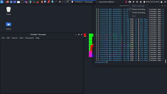Viewport: 167px width, 94px height.
Task: Open the File menu in Mousepad
Action: 3,38
